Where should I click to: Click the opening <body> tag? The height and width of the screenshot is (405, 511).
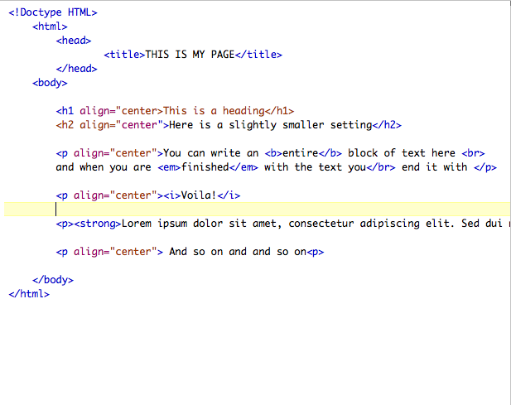coord(50,83)
